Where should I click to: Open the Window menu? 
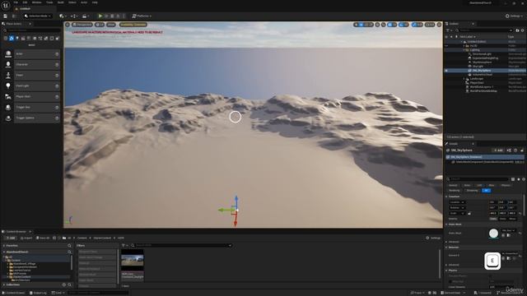pyautogui.click(x=36, y=2)
